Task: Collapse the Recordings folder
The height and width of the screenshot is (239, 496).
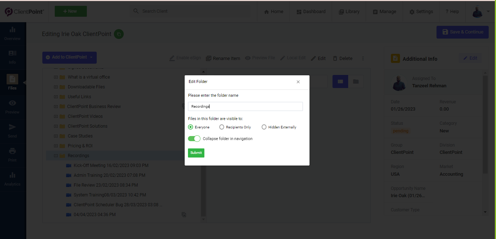Action: 55,156
